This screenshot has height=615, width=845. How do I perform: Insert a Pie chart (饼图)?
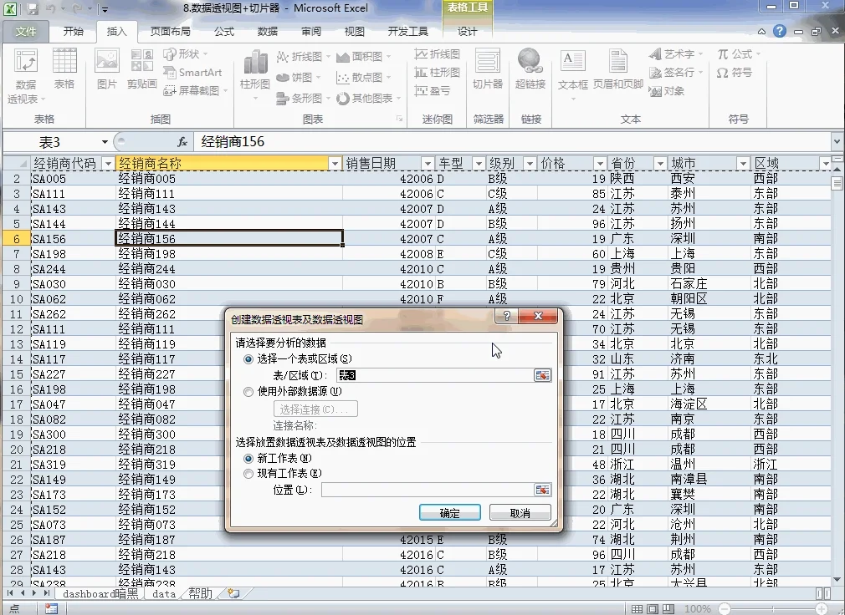[298, 78]
